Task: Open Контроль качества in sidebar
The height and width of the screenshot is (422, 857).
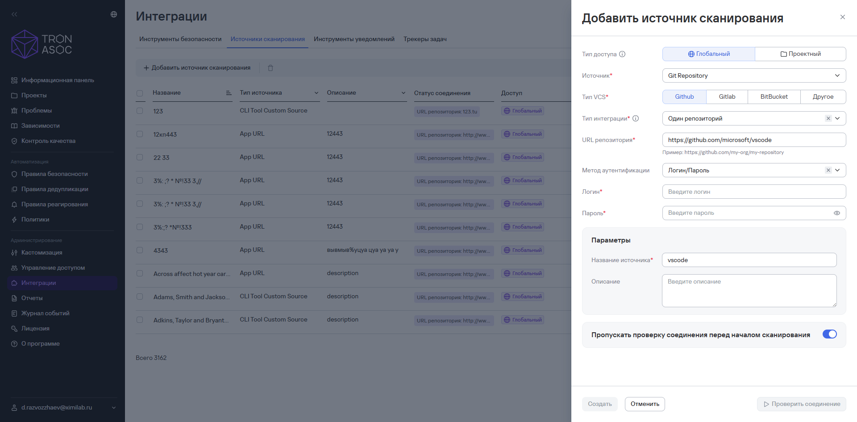Action: pos(48,141)
